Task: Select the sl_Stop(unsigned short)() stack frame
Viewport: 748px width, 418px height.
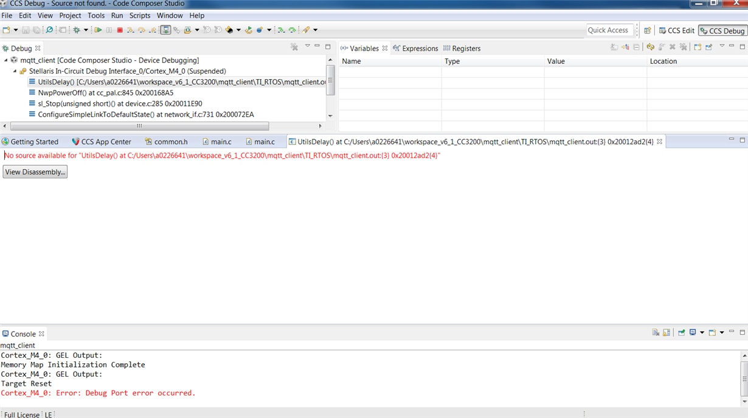Action: [x=116, y=104]
